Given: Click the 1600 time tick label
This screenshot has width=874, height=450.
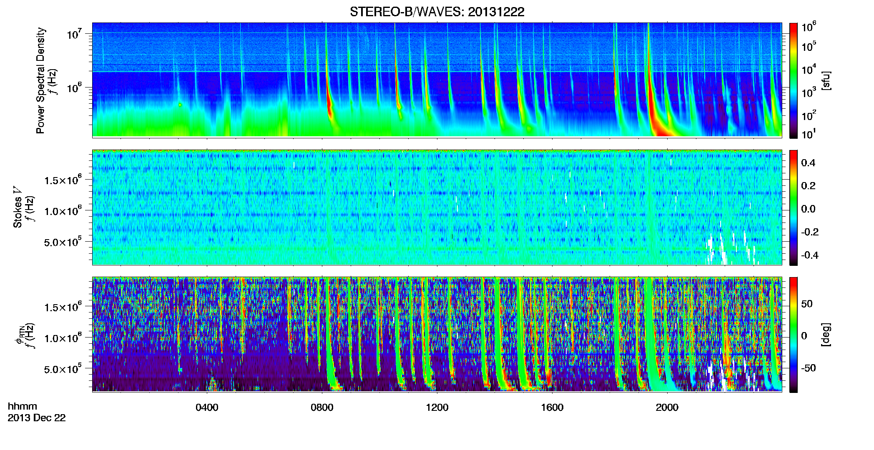Looking at the screenshot, I should 552,407.
